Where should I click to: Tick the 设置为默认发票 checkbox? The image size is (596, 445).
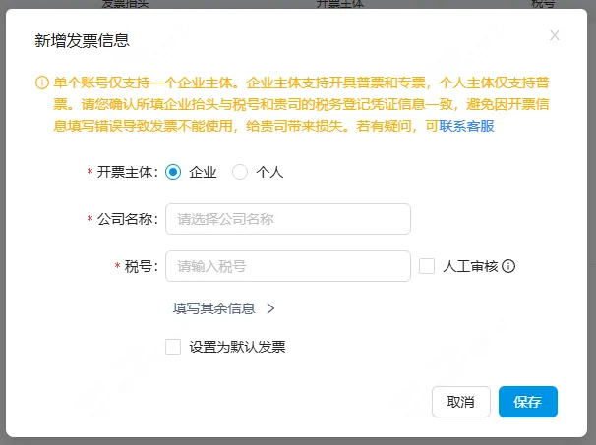click(x=174, y=347)
